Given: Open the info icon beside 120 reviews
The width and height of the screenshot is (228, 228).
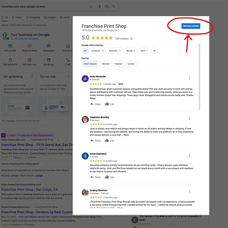Looking at the screenshot, I should coord(132,39).
